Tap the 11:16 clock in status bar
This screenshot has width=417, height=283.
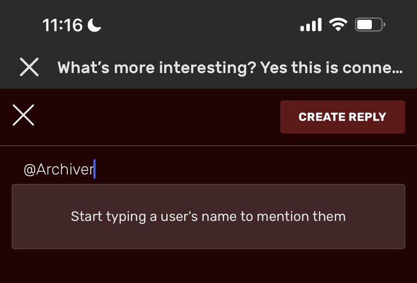click(62, 25)
